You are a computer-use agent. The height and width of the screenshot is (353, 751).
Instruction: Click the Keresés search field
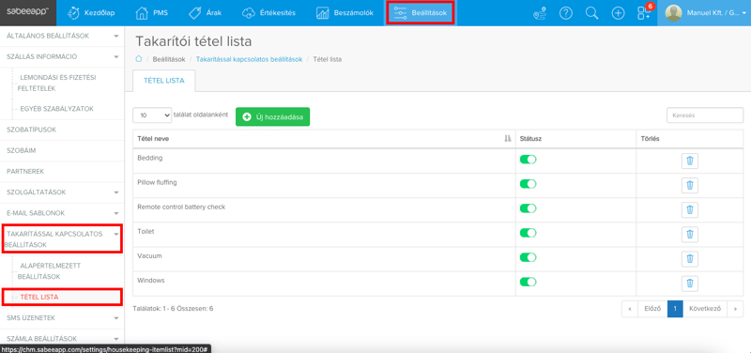tap(705, 115)
